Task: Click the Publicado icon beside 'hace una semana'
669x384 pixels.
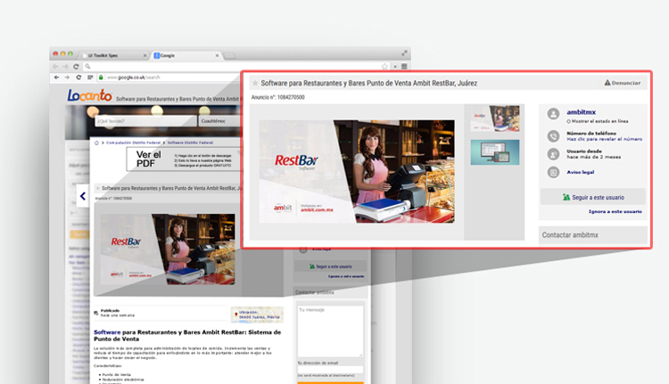Action: pyautogui.click(x=96, y=313)
